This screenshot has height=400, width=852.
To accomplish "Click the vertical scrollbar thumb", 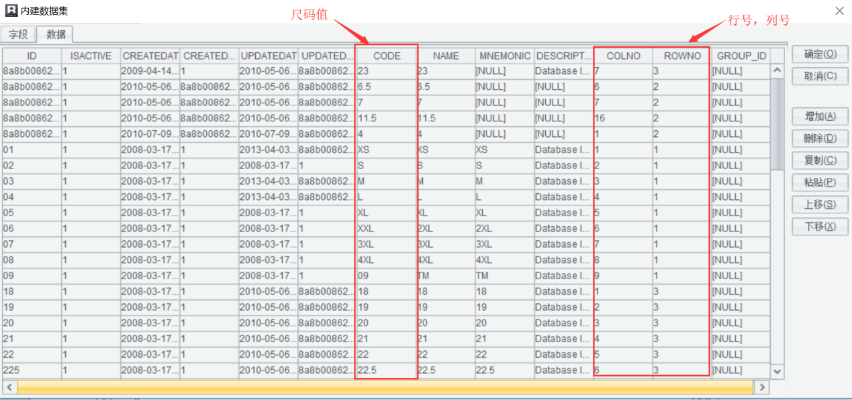I will coord(777,123).
